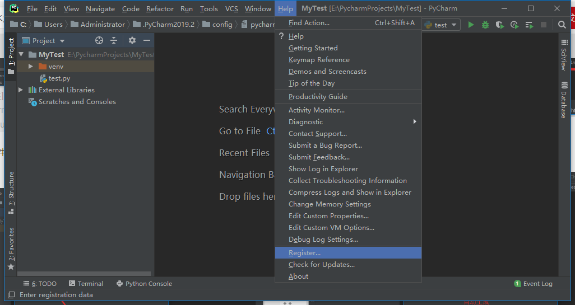
Task: Choose Check for Updates...
Action: point(348,264)
